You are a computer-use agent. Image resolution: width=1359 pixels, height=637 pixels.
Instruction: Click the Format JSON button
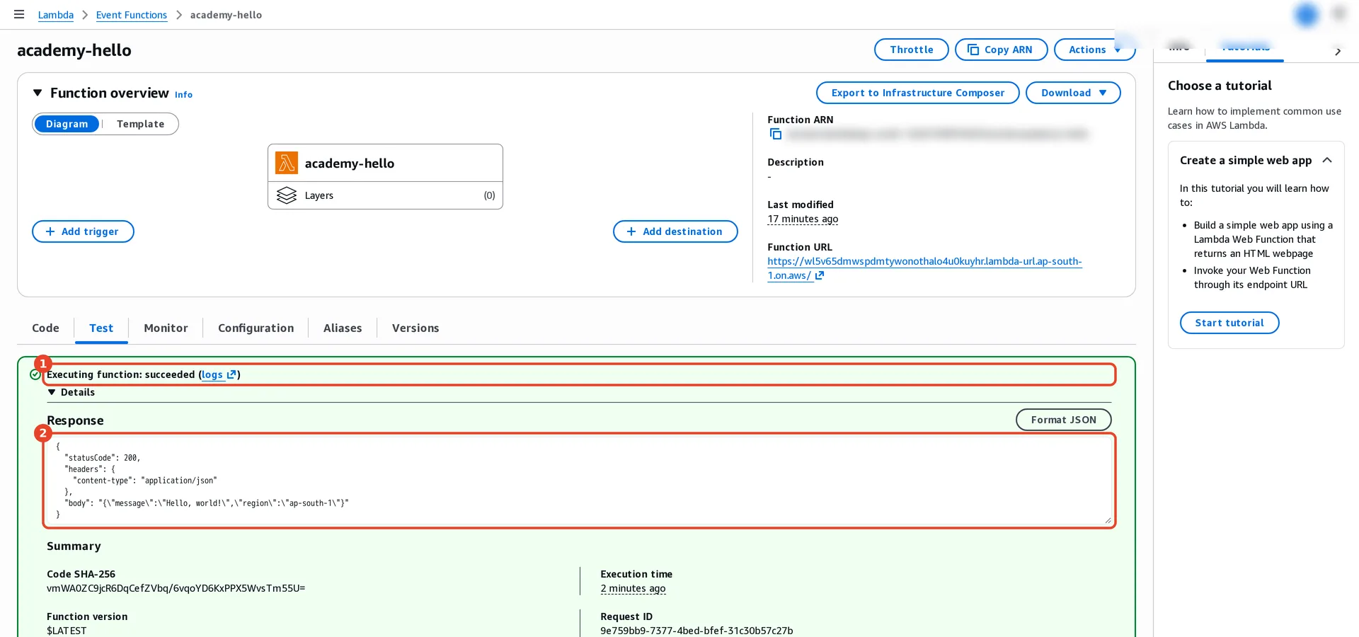pos(1064,420)
